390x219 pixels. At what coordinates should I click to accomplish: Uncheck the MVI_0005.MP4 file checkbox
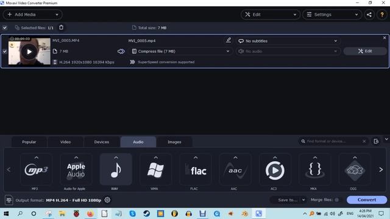pyautogui.click(x=5, y=51)
